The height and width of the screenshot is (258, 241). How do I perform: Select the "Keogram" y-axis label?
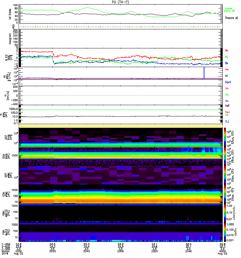click(10, 38)
